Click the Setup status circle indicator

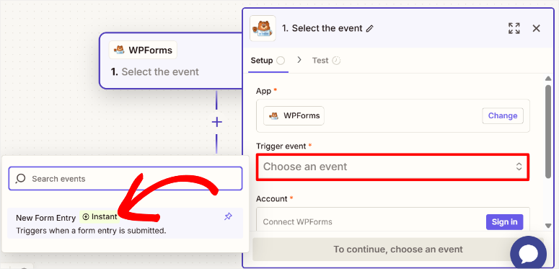coord(281,61)
